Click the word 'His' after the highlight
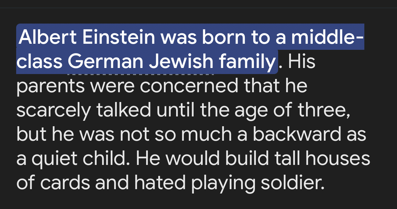The image size is (397, 209). (x=302, y=62)
